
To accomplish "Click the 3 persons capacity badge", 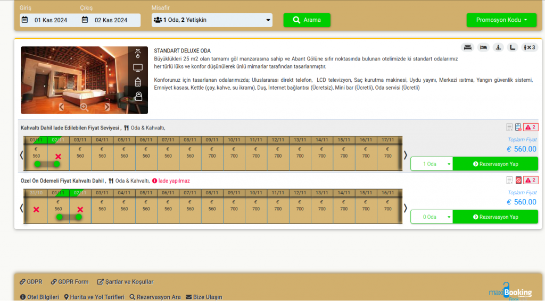I will (530, 47).
